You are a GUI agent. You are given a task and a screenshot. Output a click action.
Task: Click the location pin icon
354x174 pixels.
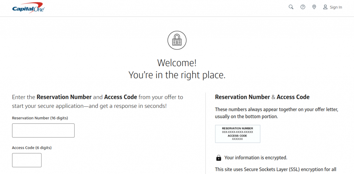[314, 7]
